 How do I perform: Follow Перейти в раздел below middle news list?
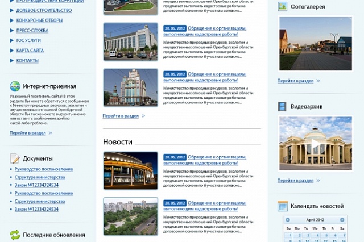tap(121, 116)
